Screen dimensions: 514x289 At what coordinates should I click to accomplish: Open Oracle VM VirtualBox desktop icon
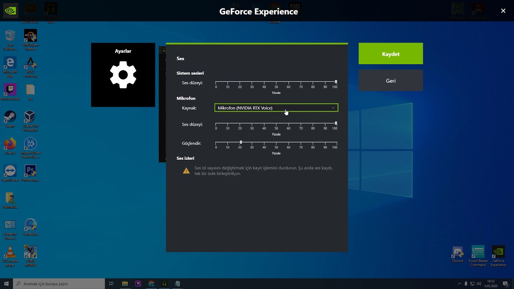[31, 121]
